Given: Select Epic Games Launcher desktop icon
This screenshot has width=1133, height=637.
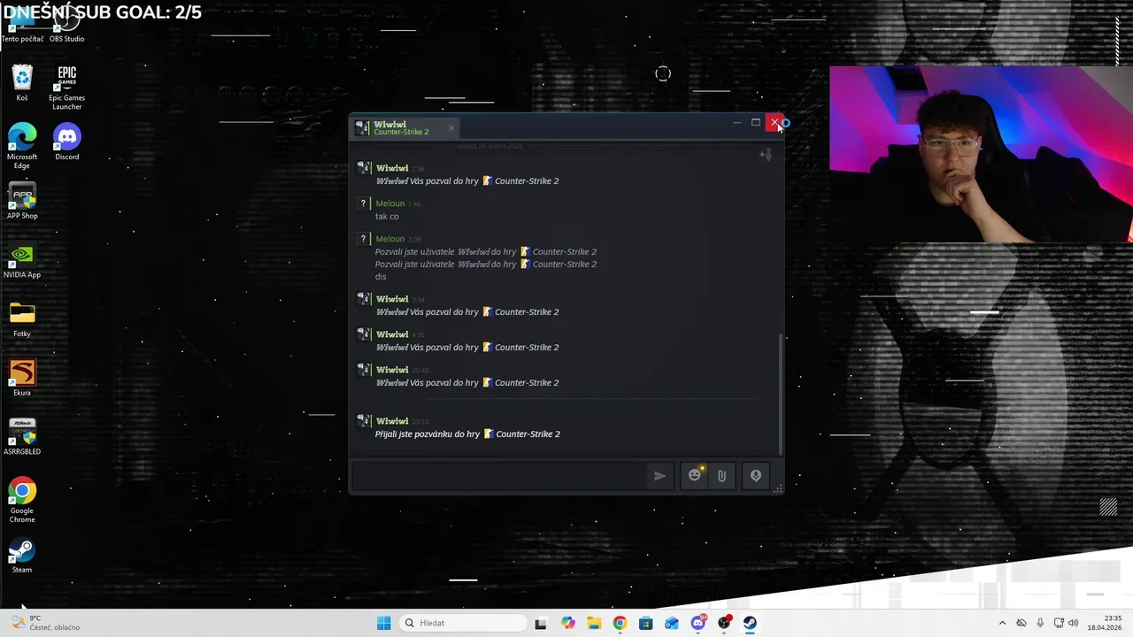Looking at the screenshot, I should (x=67, y=88).
